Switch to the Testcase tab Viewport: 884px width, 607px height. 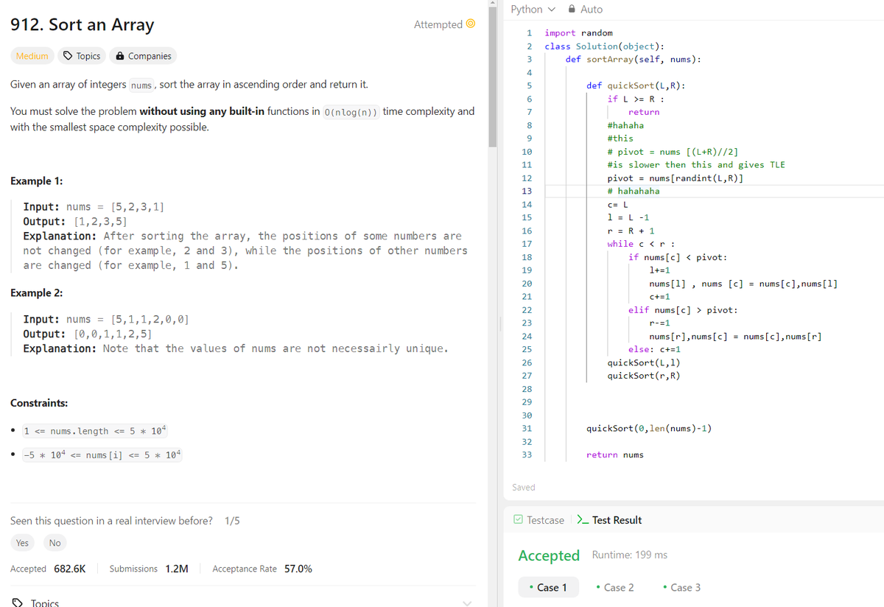[x=539, y=520]
